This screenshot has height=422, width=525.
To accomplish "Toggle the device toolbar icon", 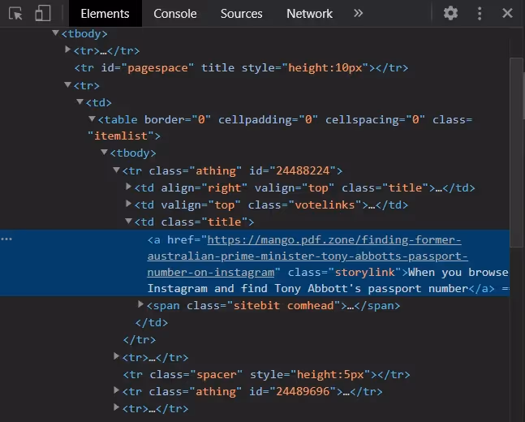I will 43,14.
